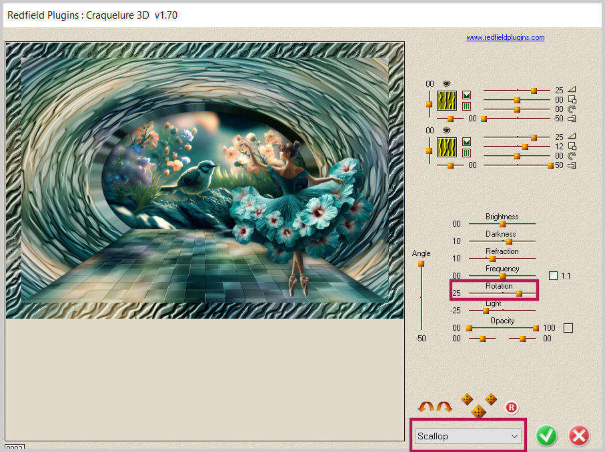605x452 pixels.
Task: Click the Brightness slider handle
Action: [x=502, y=224]
